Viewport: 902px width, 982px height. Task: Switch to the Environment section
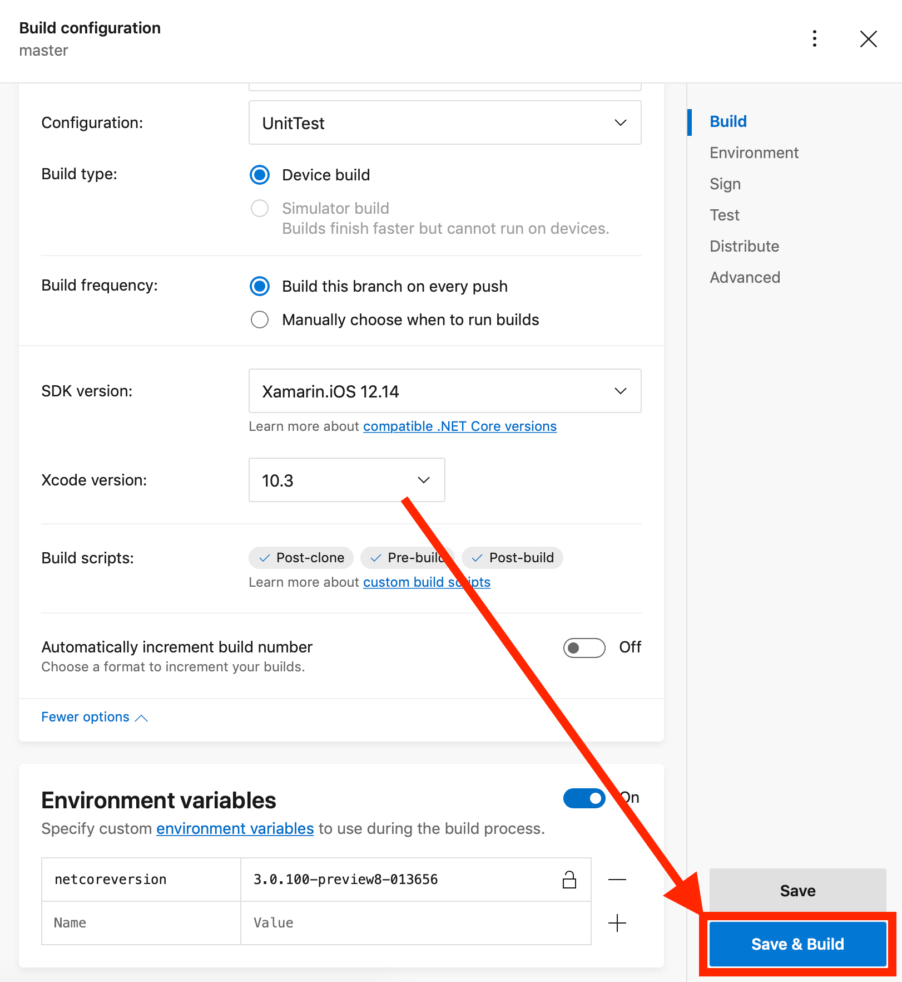[x=754, y=153]
